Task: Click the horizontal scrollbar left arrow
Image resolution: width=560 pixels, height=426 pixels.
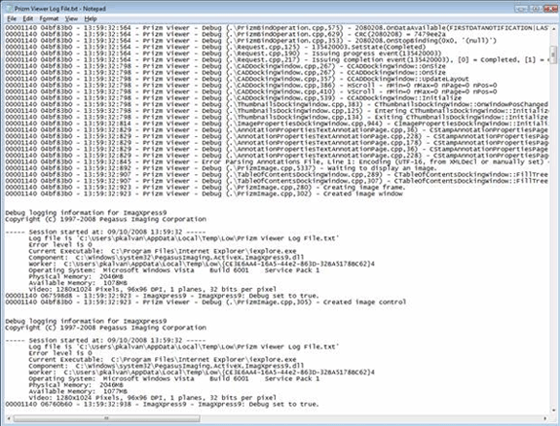Action: (x=10, y=418)
